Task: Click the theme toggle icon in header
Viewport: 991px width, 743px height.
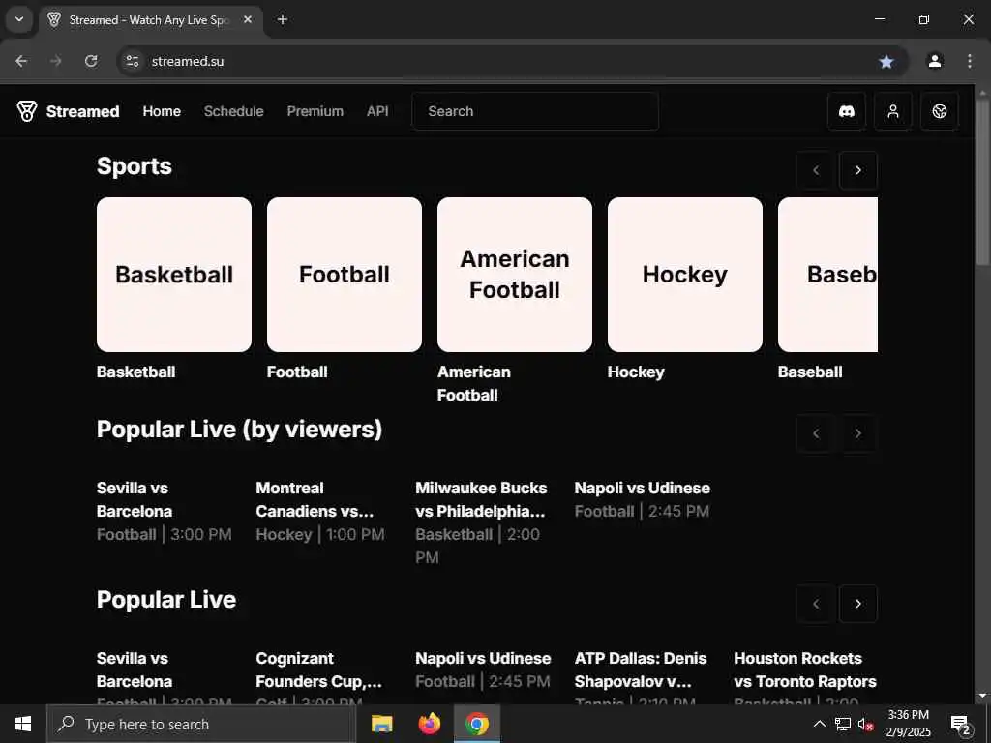Action: tap(939, 111)
